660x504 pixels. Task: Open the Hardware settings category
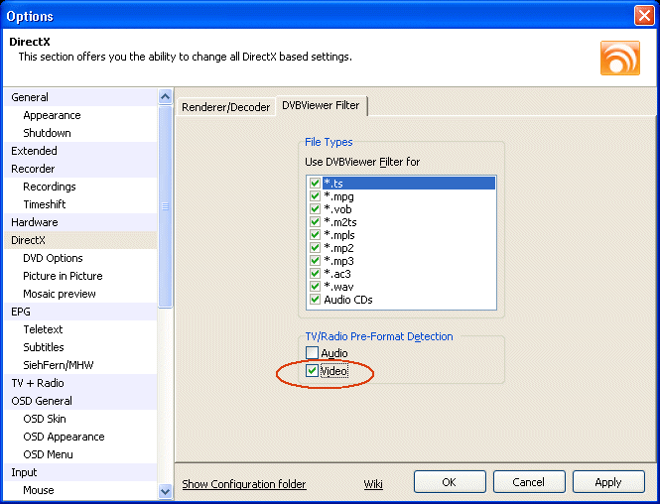pos(35,222)
